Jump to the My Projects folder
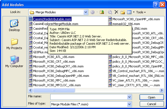 (14, 44)
